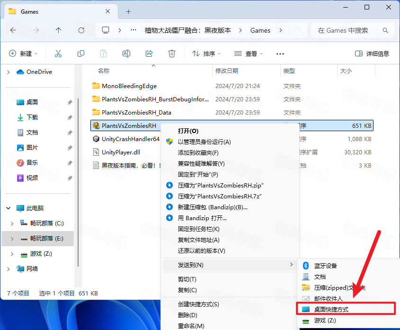Expand the OneDrive tree node
Image resolution: width=400 pixels, height=330 pixels.
(9, 72)
